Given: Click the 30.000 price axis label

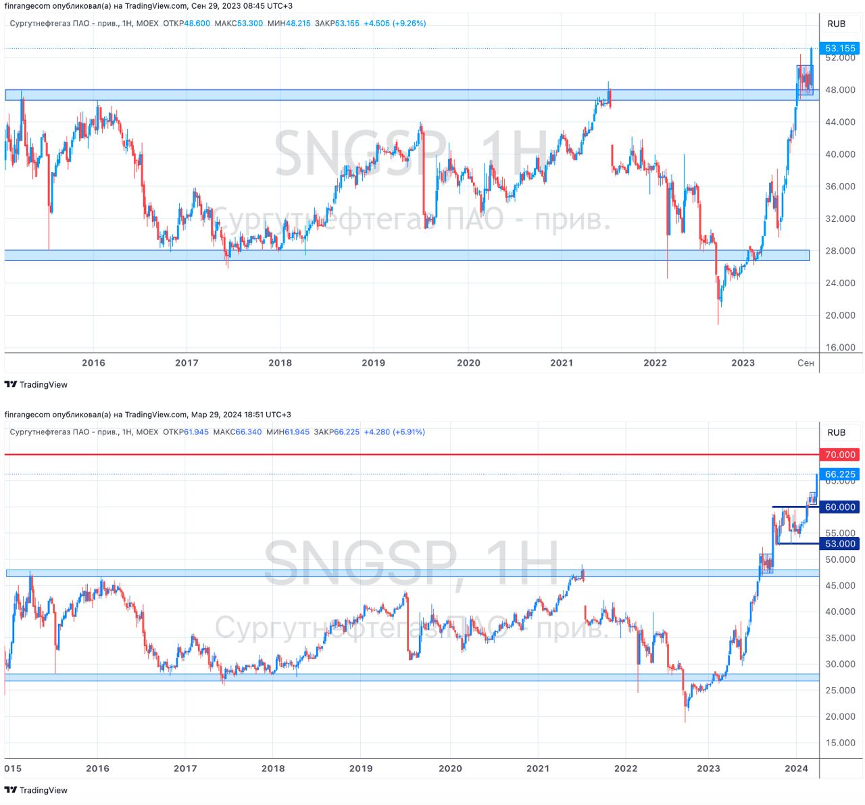Looking at the screenshot, I should click(x=840, y=664).
